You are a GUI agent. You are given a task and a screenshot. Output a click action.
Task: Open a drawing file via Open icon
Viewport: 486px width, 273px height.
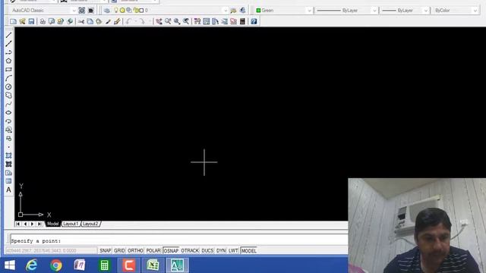pyautogui.click(x=22, y=21)
